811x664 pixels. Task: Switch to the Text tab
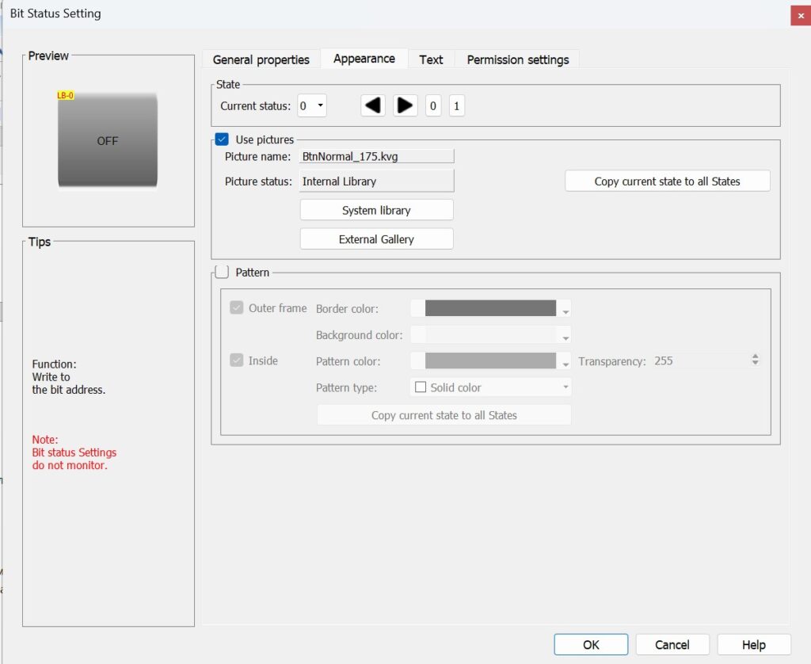point(431,59)
